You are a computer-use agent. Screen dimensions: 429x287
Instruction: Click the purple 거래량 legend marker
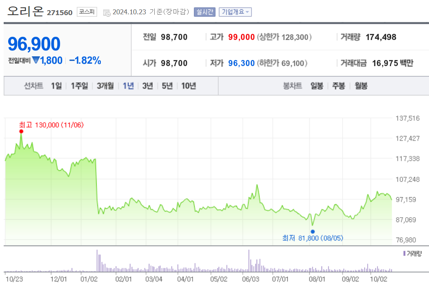[x=404, y=254]
